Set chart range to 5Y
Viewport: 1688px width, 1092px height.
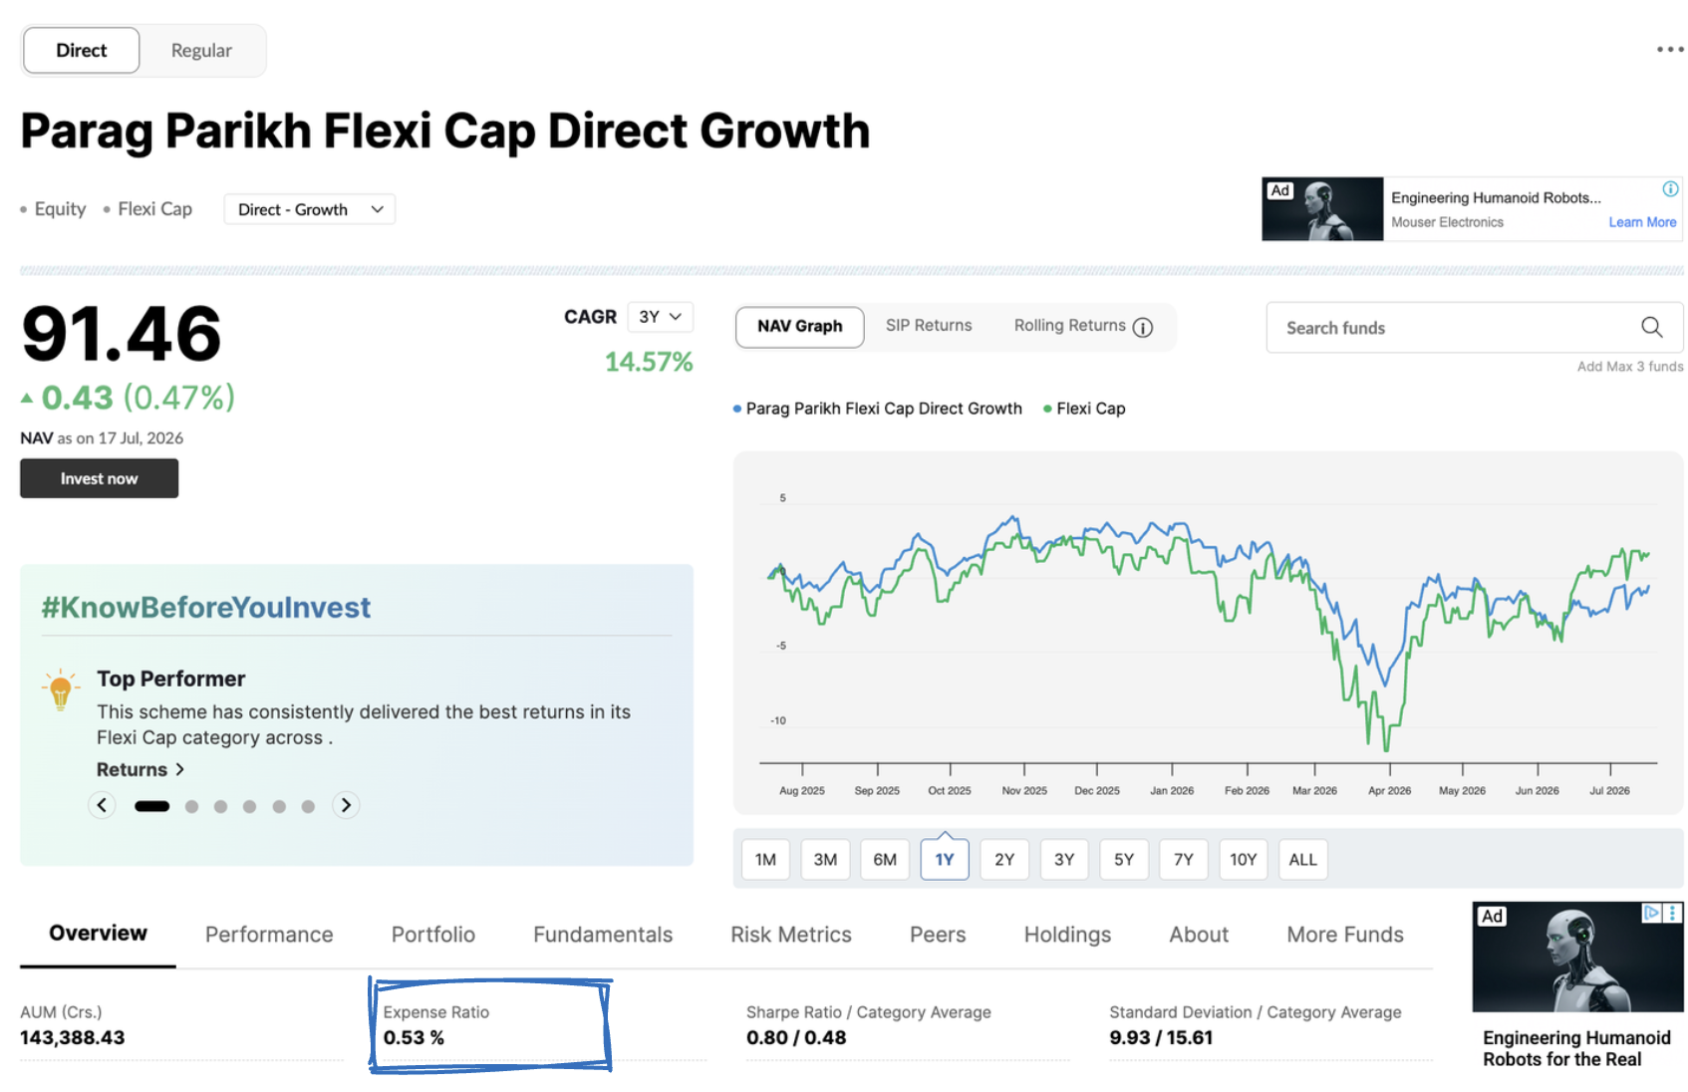(1124, 860)
